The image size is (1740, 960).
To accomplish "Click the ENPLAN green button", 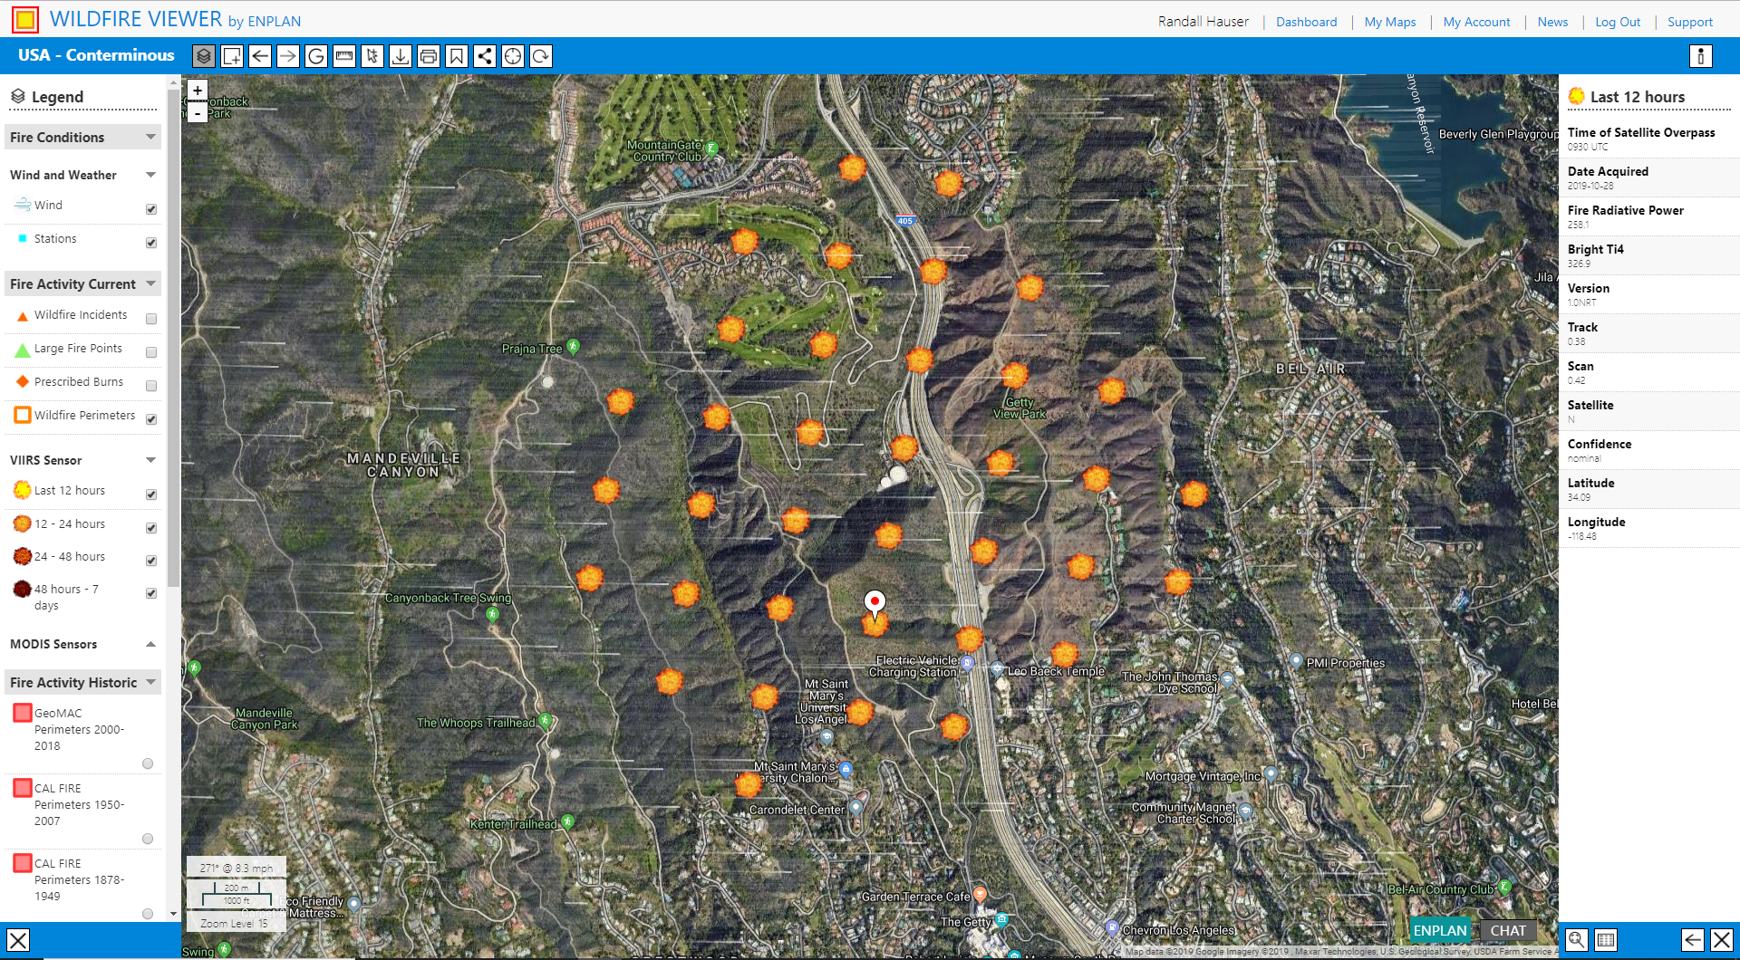I will 1439,930.
